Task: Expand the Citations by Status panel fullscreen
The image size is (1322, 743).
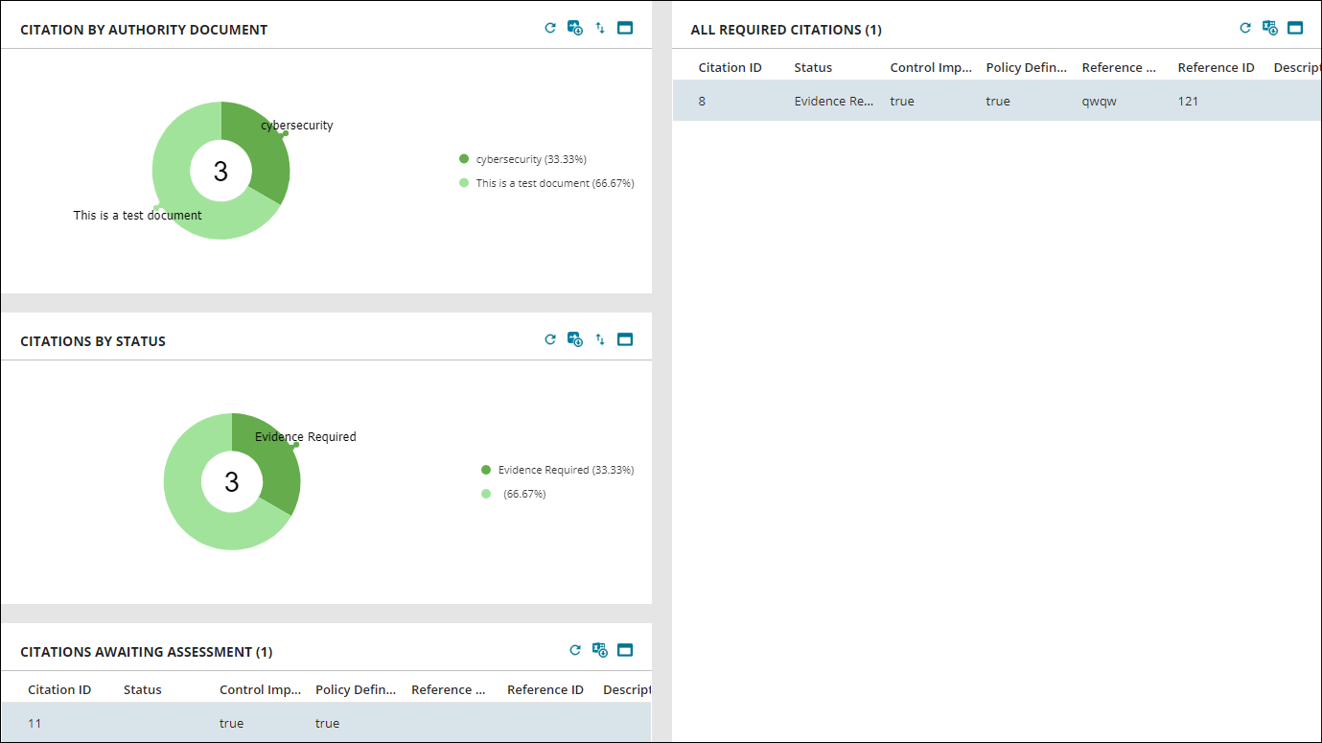Action: (x=624, y=339)
